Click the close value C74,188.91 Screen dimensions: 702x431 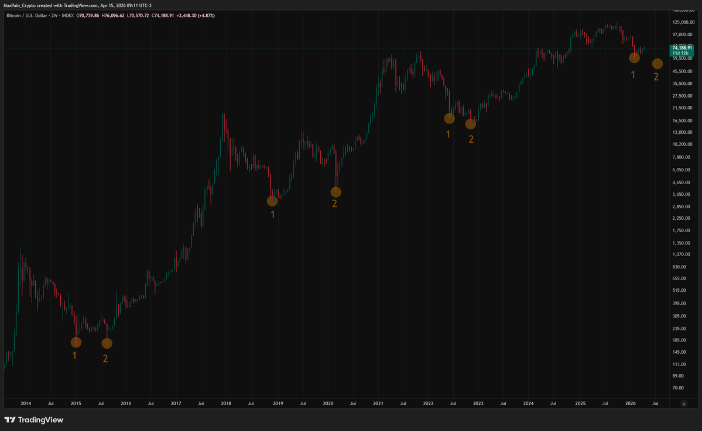point(163,16)
